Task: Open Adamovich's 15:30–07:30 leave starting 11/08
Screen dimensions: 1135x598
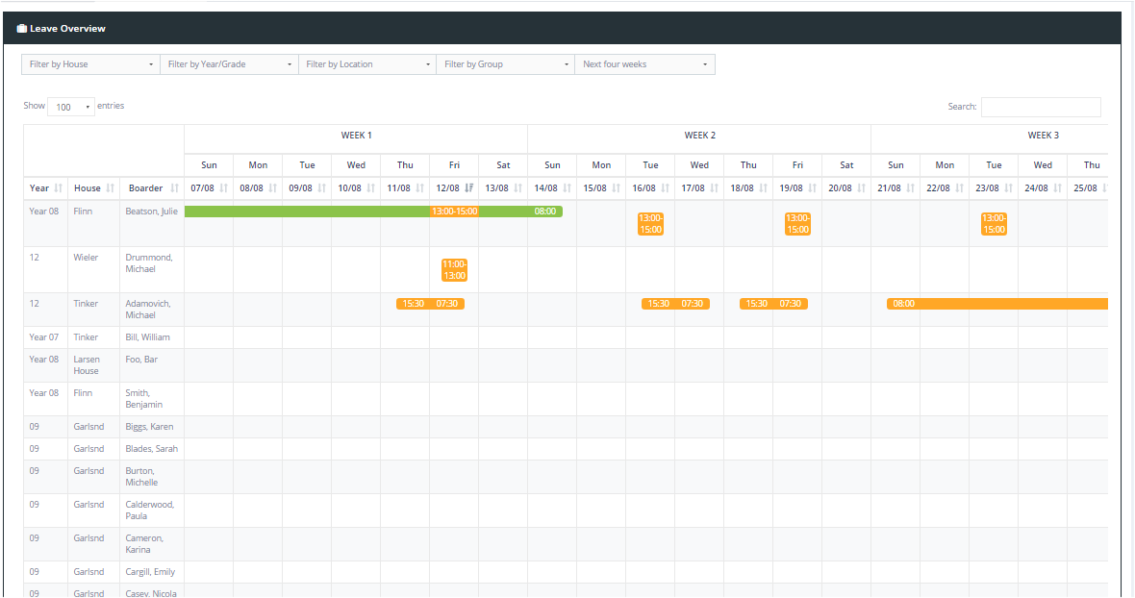Action: tap(430, 304)
